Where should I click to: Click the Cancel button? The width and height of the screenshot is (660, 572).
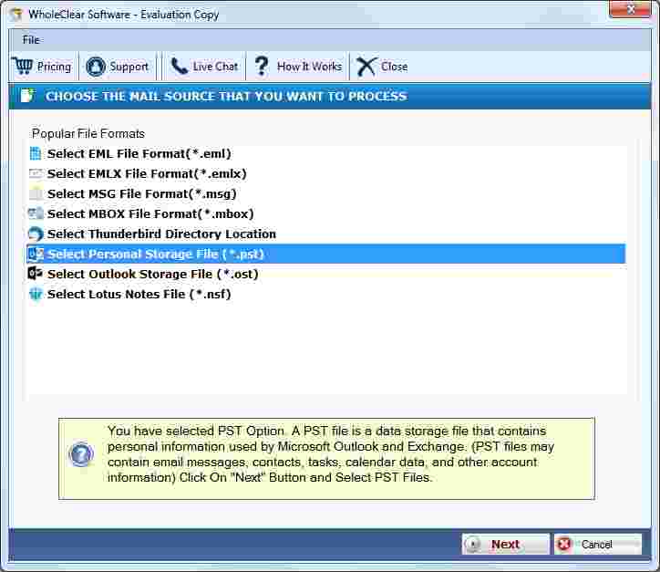(x=598, y=545)
